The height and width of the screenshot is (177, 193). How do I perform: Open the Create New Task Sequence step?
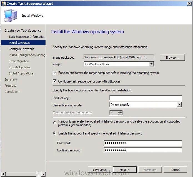(x=23, y=31)
